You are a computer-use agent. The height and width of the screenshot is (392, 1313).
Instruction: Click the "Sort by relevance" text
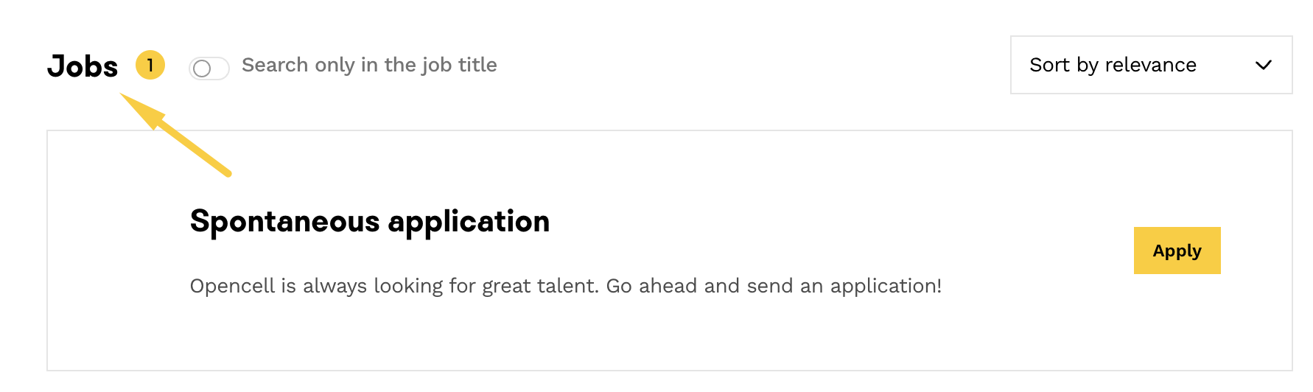pos(1113,66)
